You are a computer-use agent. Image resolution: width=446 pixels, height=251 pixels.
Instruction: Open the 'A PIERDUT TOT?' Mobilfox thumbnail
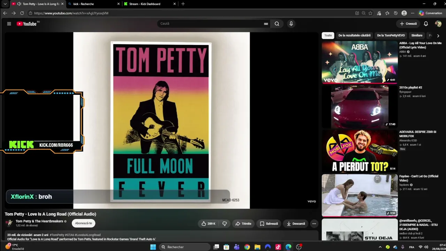click(x=360, y=151)
